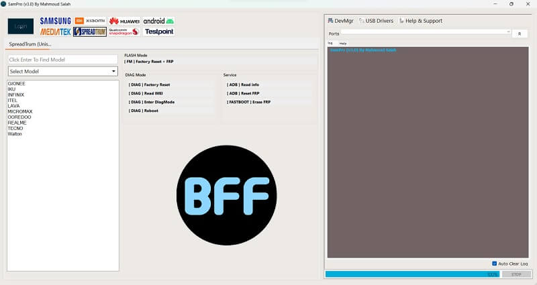Open DevMgr from the top toolbar
This screenshot has width=537, height=285.
(x=340, y=21)
